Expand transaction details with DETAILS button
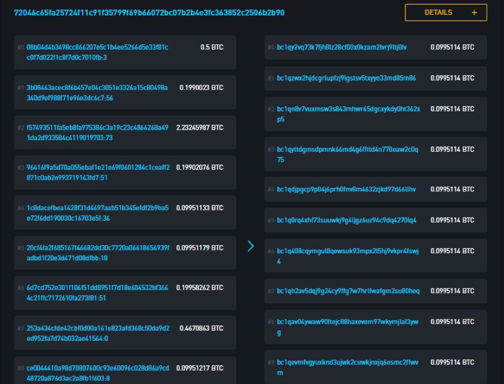This screenshot has width=504, height=384. pyautogui.click(x=446, y=12)
